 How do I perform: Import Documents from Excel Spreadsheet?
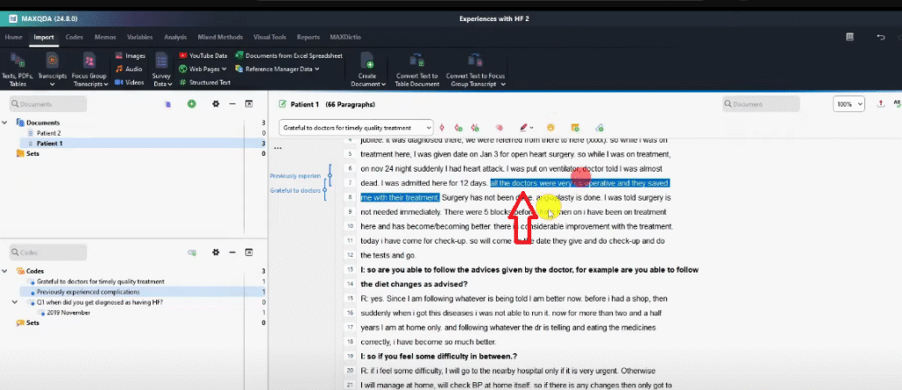[x=289, y=55]
